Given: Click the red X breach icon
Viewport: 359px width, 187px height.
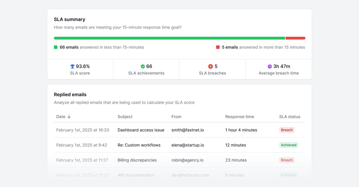Looking at the screenshot, I should (211, 67).
